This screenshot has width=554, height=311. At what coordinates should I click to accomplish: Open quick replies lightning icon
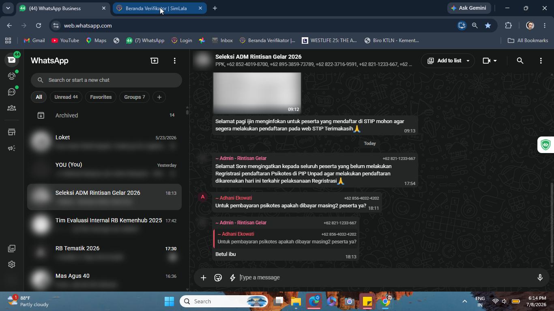point(233,277)
